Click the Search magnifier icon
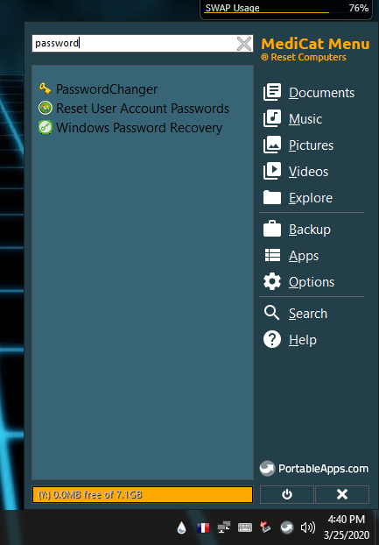 pos(271,313)
